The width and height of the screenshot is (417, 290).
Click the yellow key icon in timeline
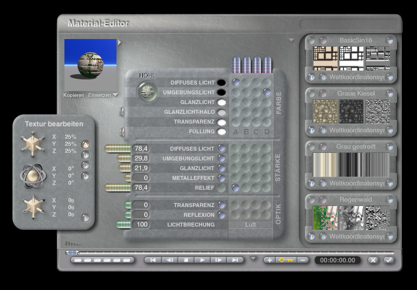pos(285,260)
